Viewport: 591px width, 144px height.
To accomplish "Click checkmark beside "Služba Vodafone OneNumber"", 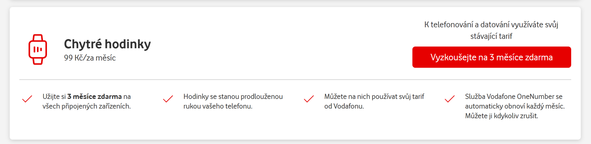I will pyautogui.click(x=450, y=99).
